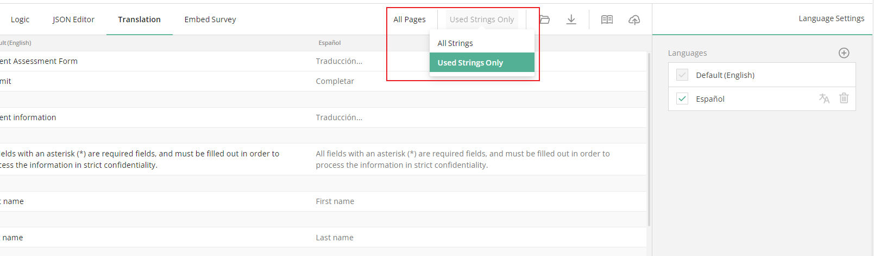Edit the first Traducción... translation field
874x256 pixels.
(x=478, y=61)
